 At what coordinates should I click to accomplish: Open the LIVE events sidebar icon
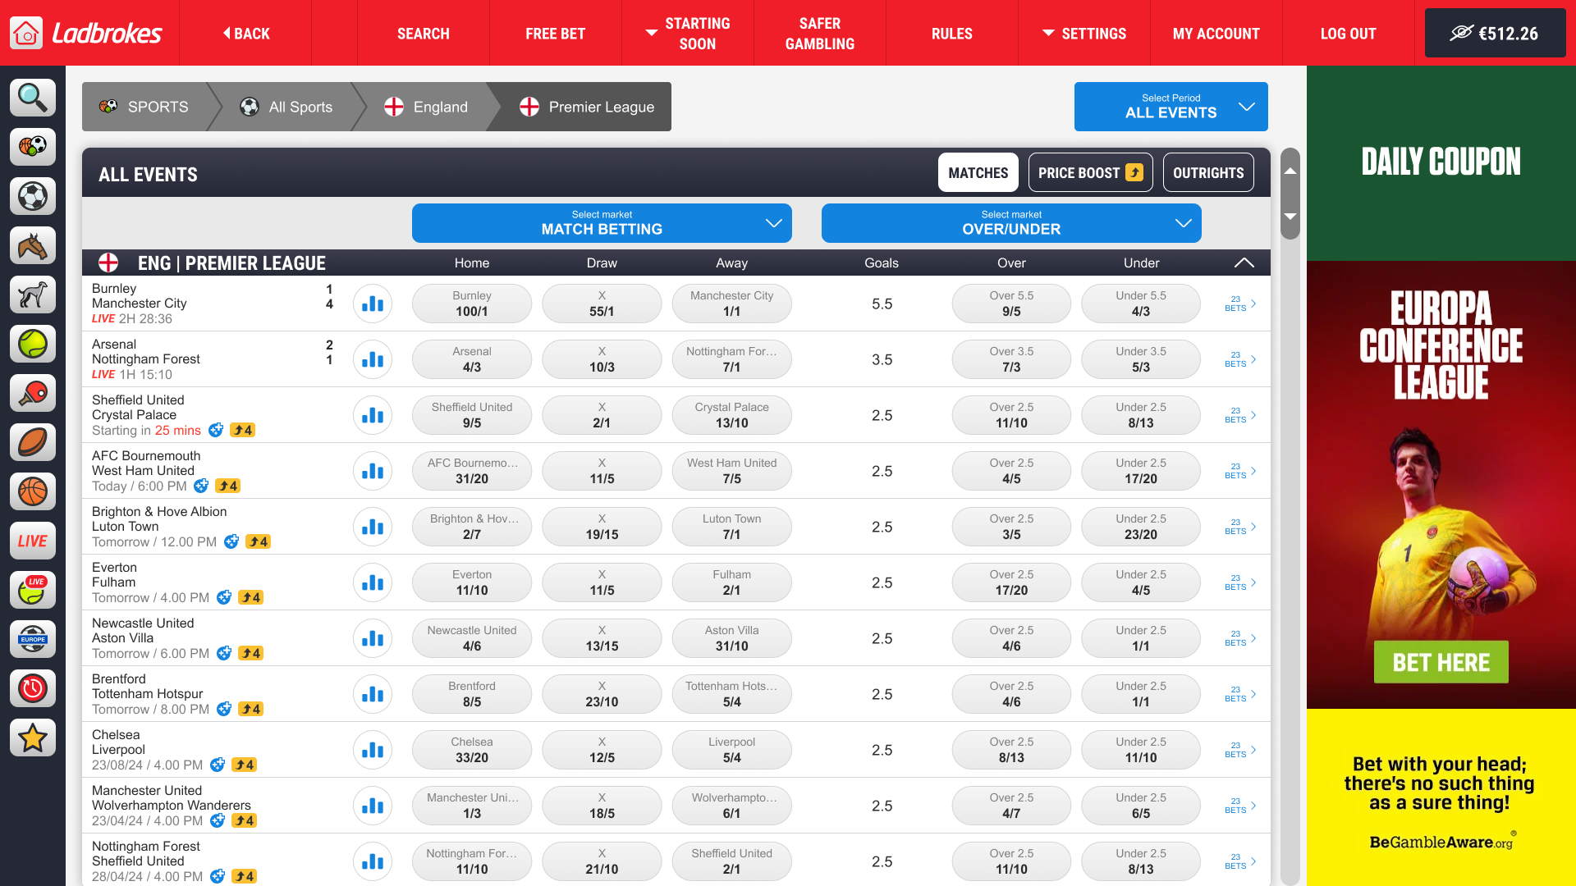click(x=33, y=541)
